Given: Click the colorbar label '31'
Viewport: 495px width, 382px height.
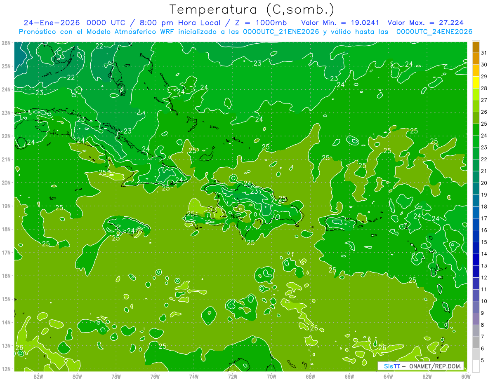Looking at the screenshot, I should [x=484, y=53].
